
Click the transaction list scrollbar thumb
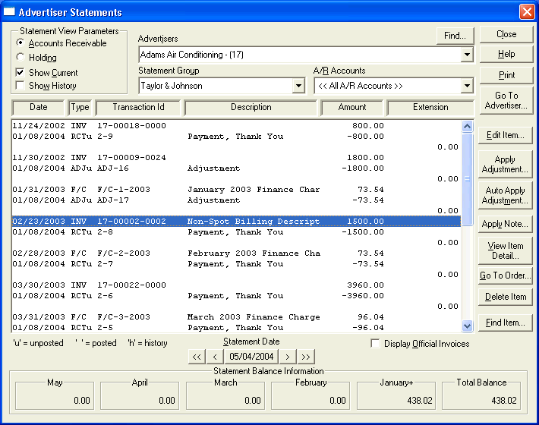click(467, 178)
